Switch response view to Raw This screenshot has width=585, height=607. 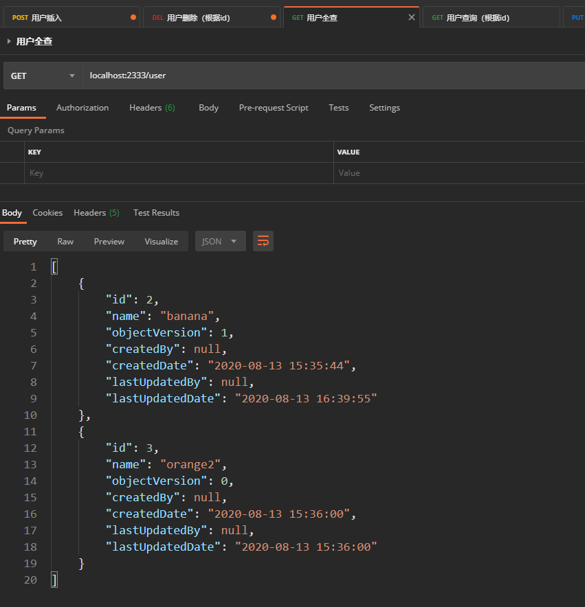pos(65,241)
